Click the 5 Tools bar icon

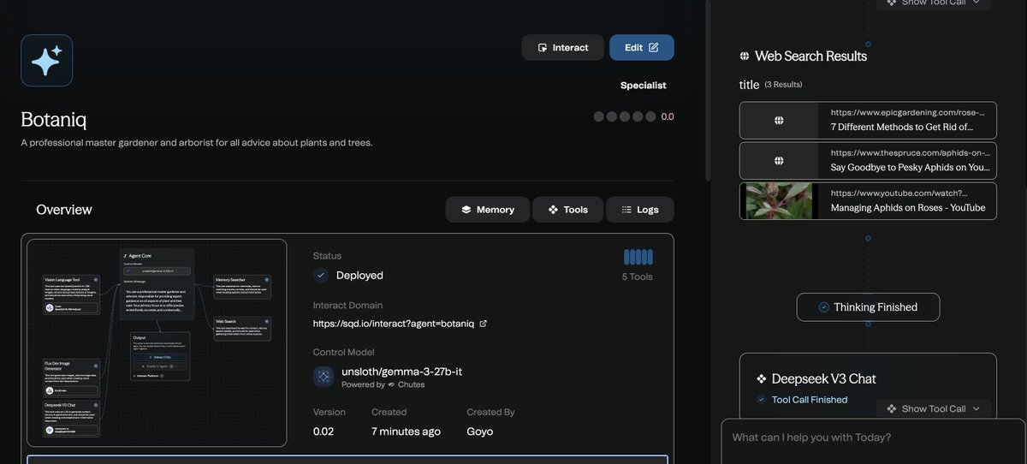638,257
